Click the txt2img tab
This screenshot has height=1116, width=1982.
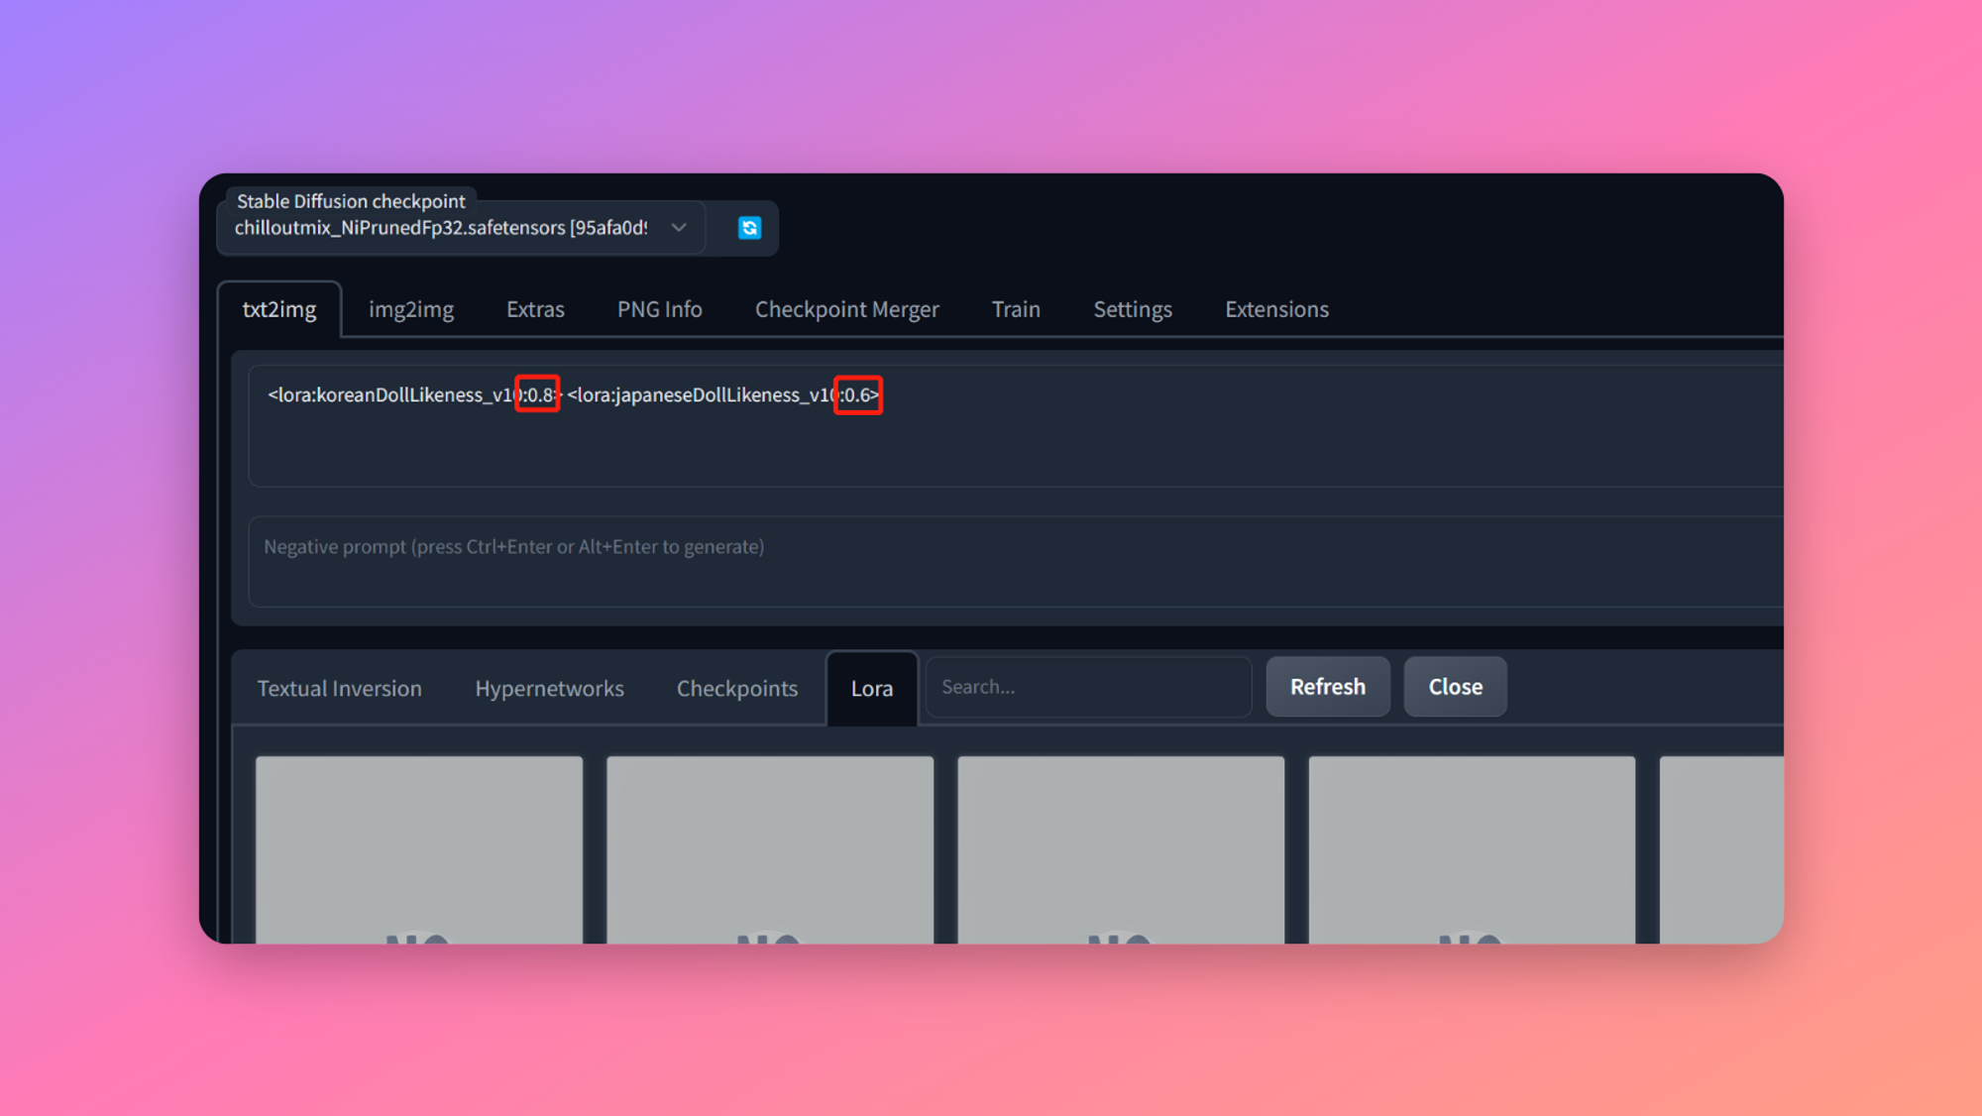pos(277,309)
